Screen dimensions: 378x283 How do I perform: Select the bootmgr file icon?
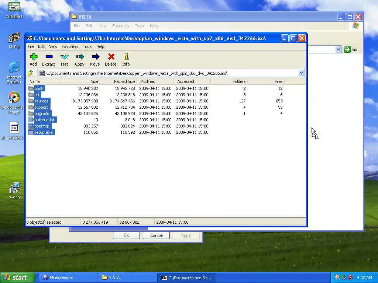31,126
